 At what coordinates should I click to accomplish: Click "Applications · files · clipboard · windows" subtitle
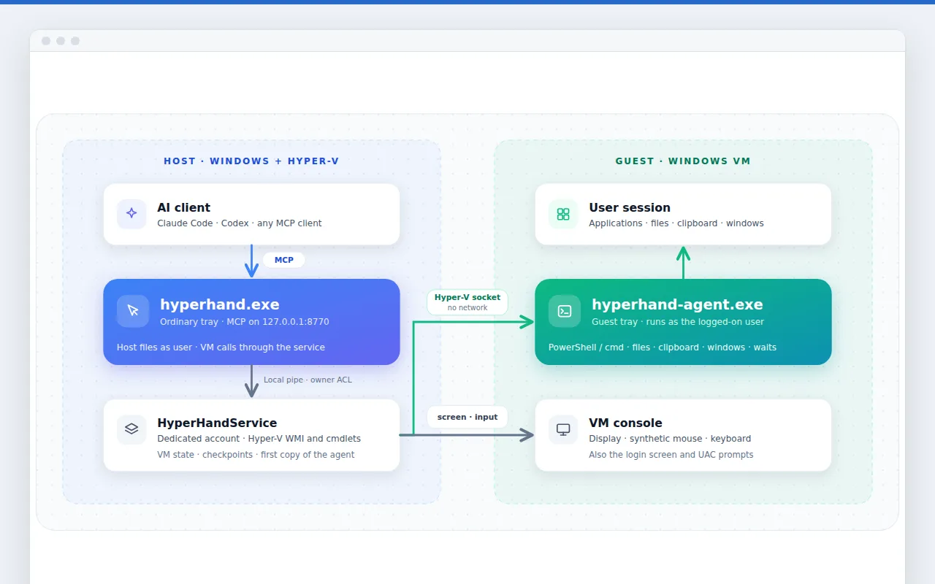coord(676,223)
